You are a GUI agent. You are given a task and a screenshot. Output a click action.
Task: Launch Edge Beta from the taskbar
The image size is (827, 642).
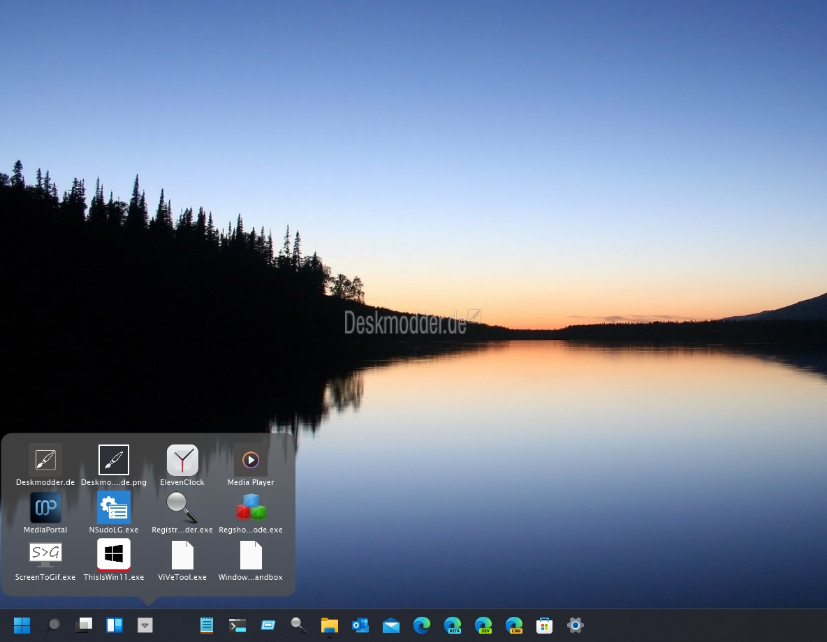pos(453,625)
